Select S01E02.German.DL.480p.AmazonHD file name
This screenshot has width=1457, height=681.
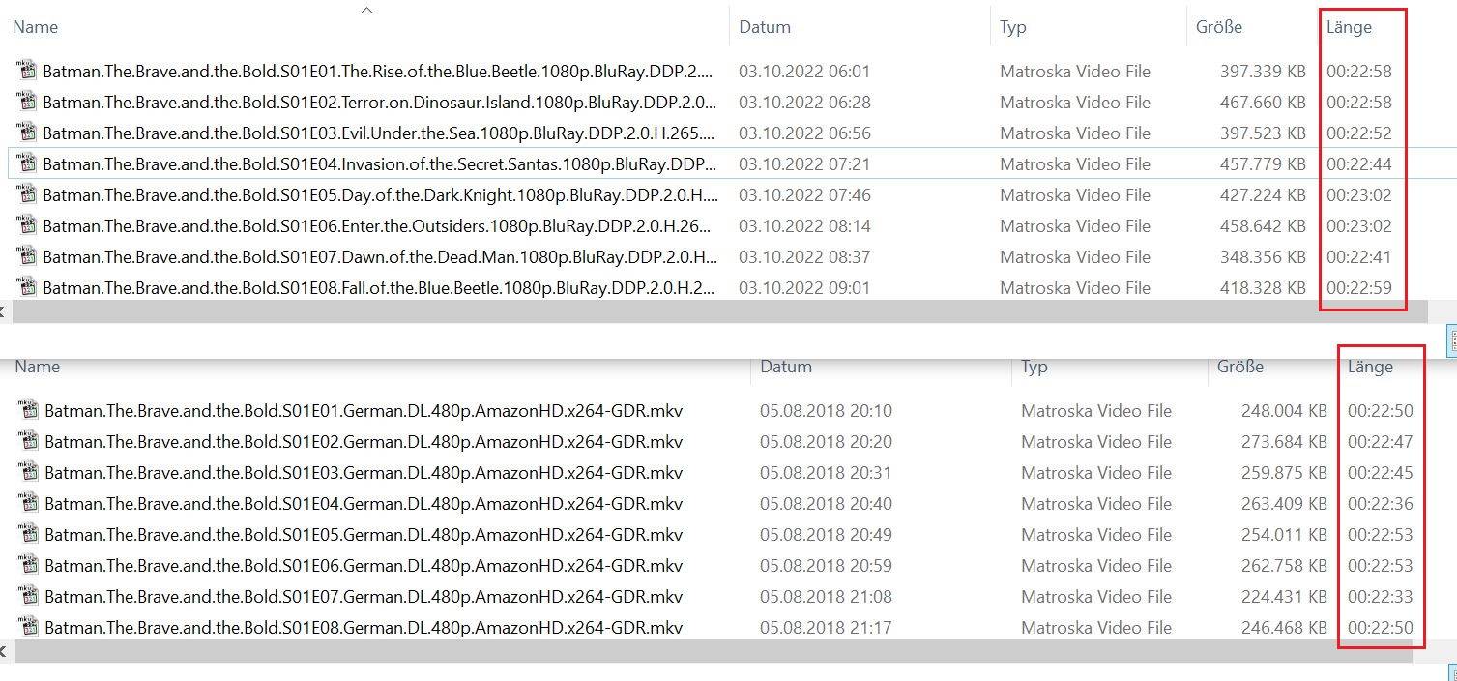364,441
